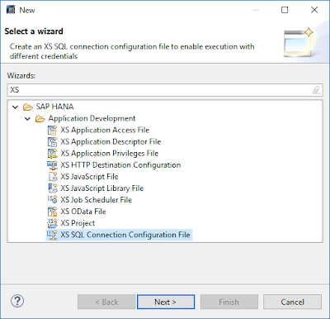Image resolution: width=330 pixels, height=319 pixels.
Task: Maximize the New dialog window
Action: coord(285,10)
